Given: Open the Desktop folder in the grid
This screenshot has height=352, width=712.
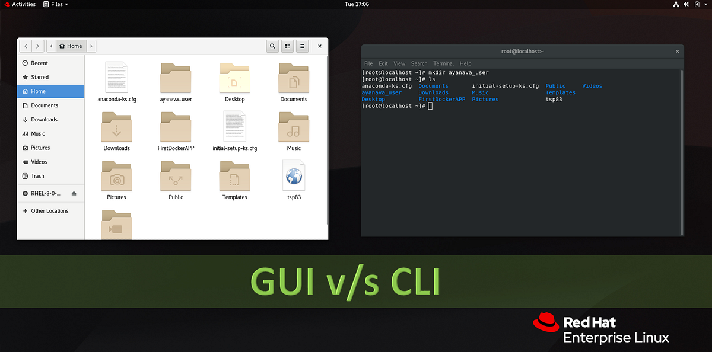Looking at the screenshot, I should coord(234,78).
